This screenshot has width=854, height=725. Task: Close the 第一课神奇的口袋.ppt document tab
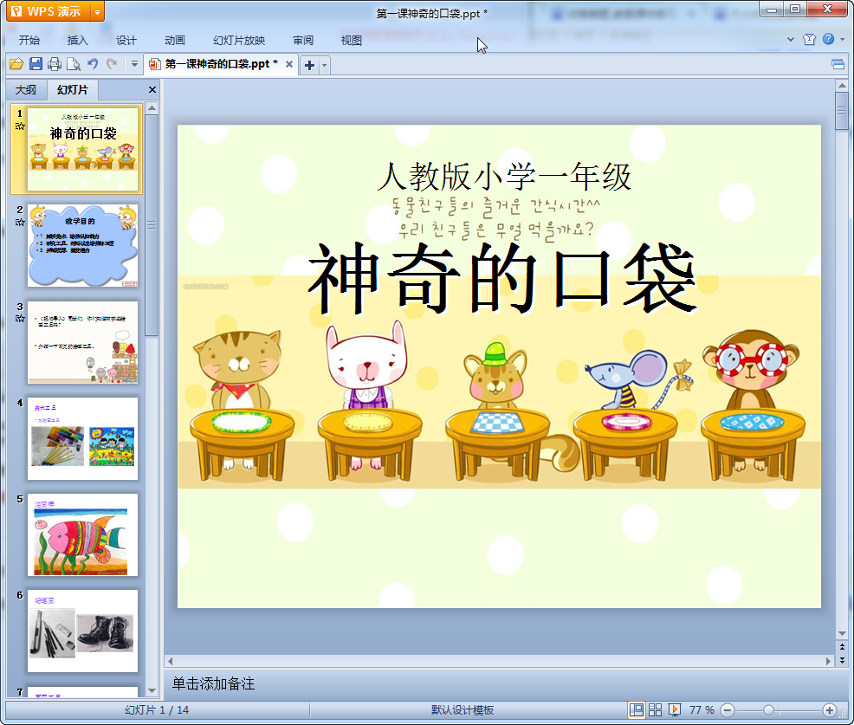(x=289, y=64)
